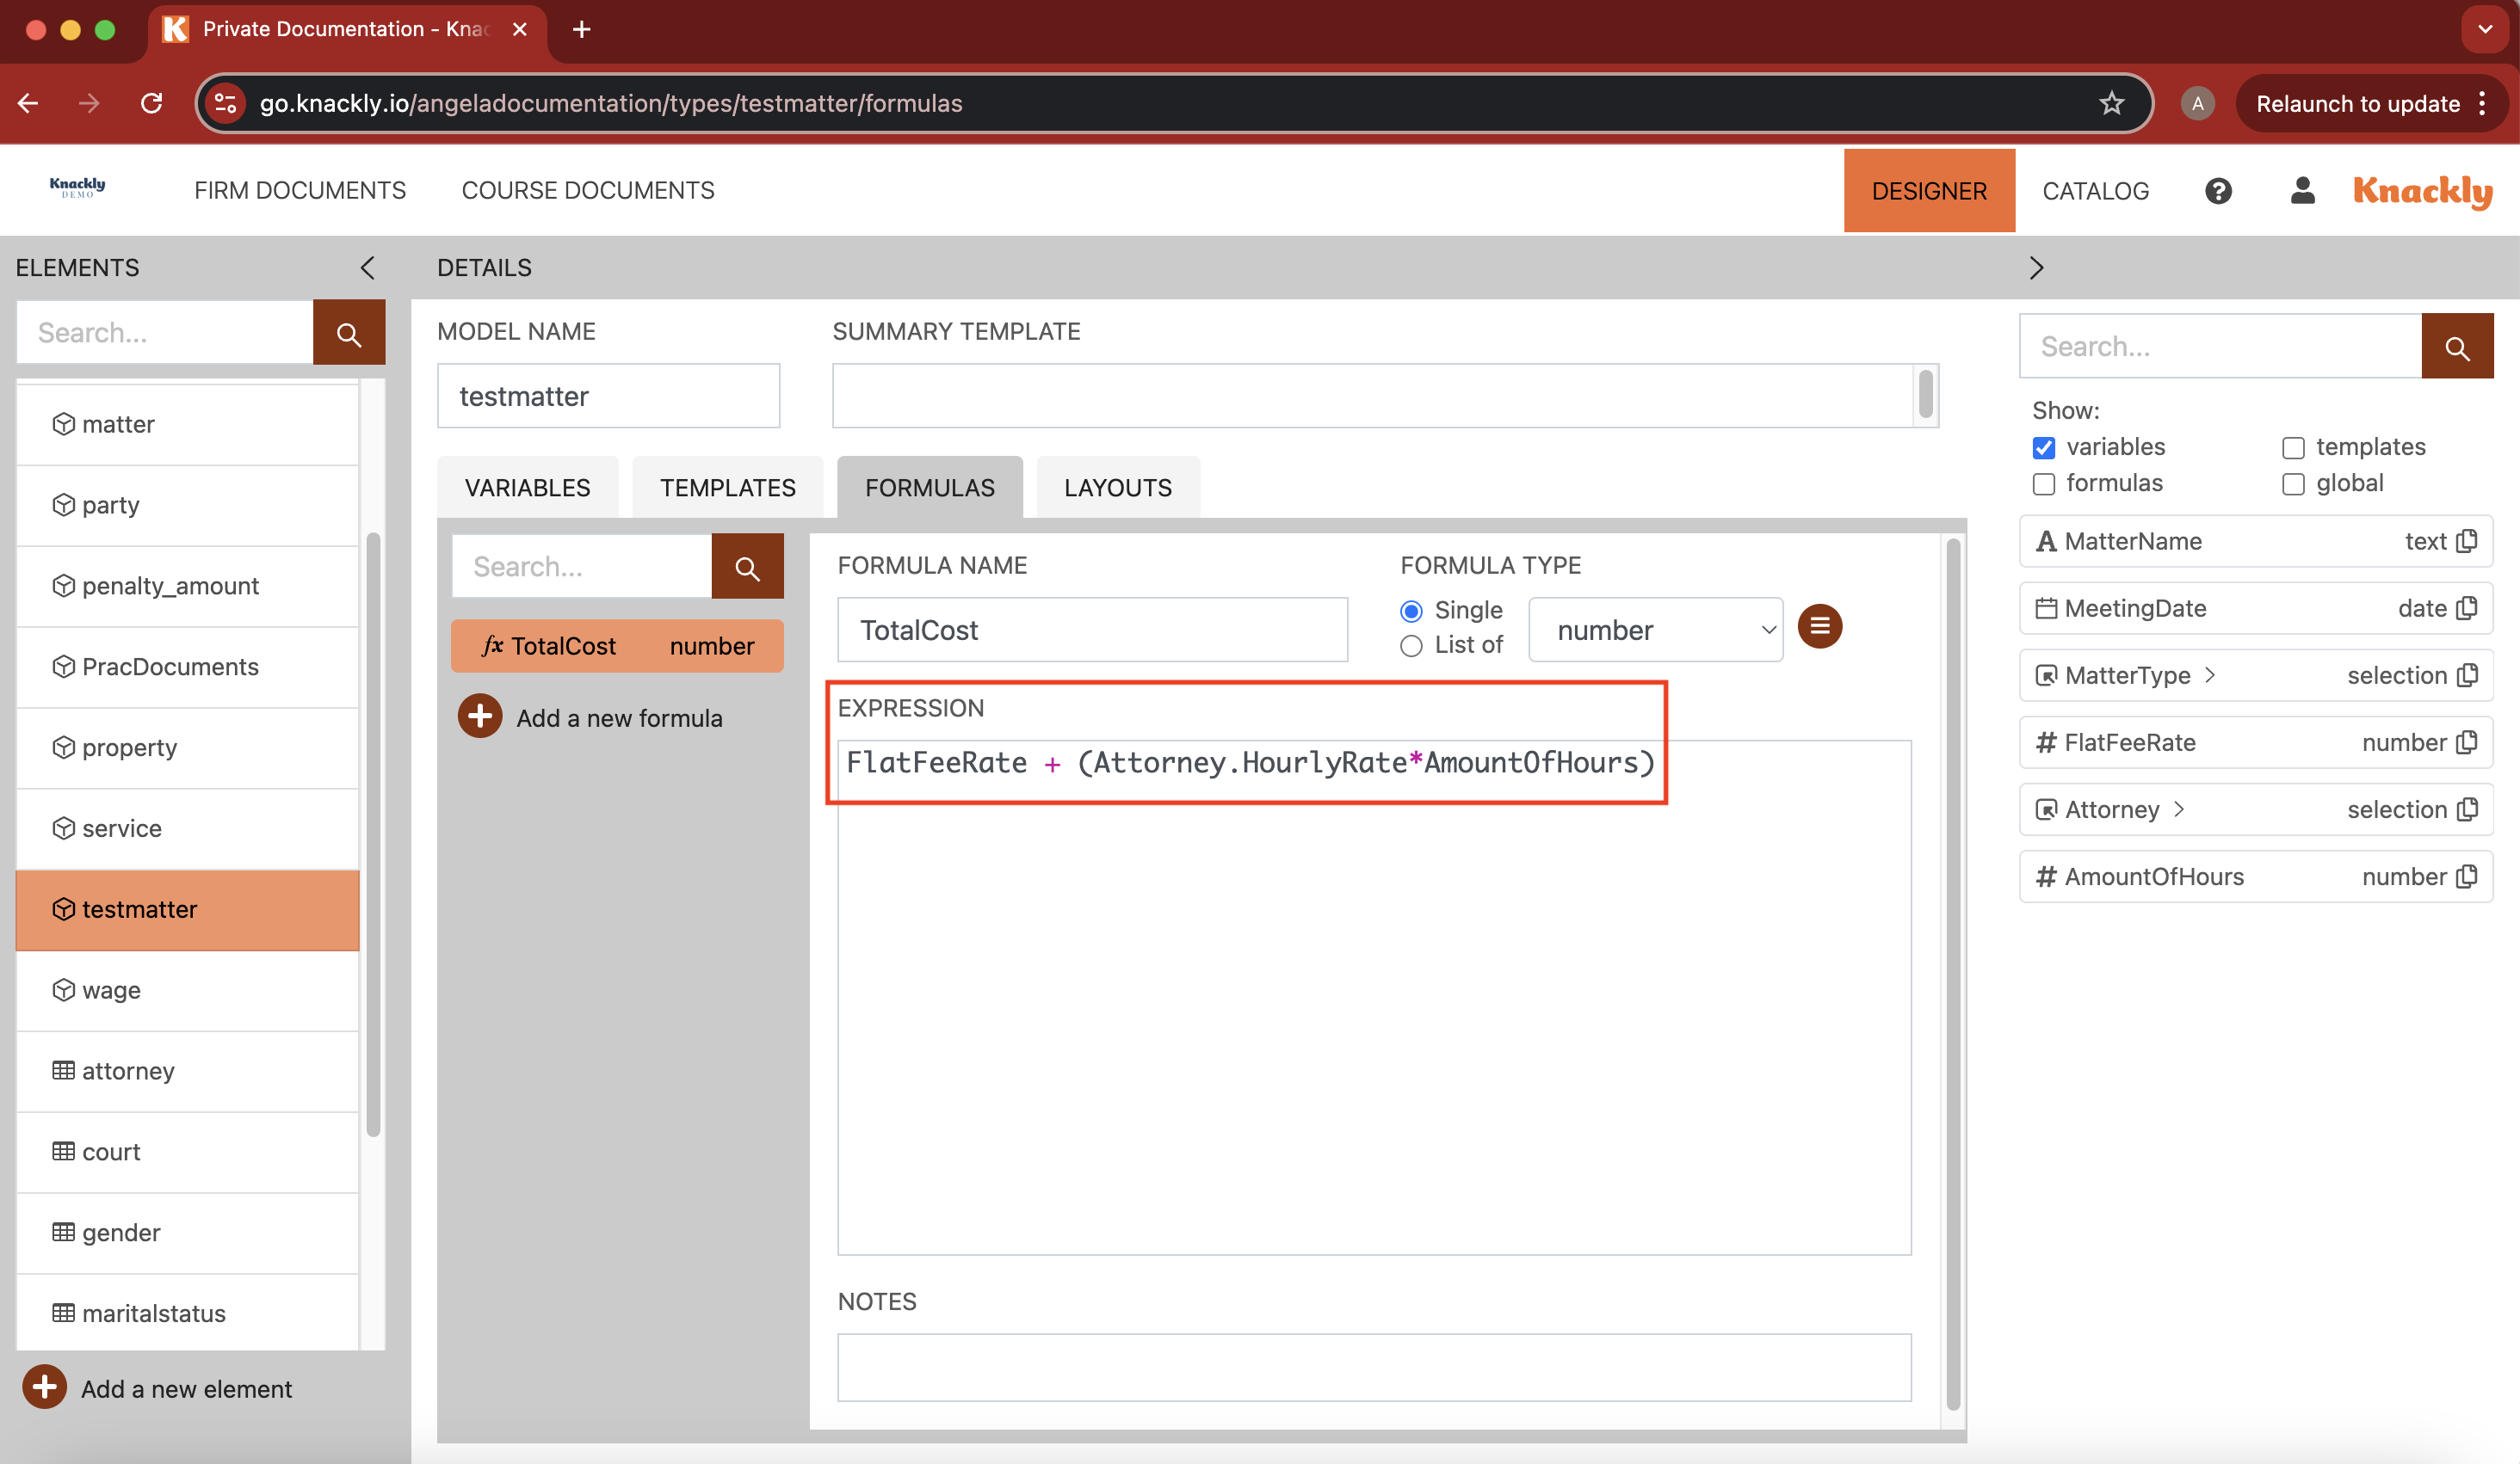
Task: Open the user account icon
Action: [2302, 190]
